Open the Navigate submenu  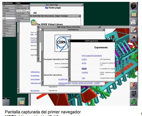(9, 8)
